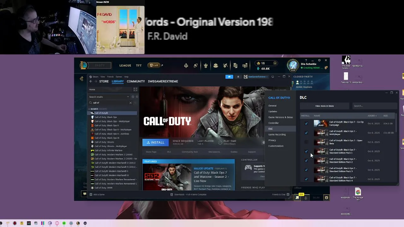Open the Help menu in Steam

coord(126,77)
